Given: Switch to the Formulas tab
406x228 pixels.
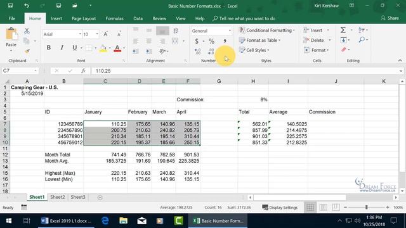Looking at the screenshot, I should [114, 18].
